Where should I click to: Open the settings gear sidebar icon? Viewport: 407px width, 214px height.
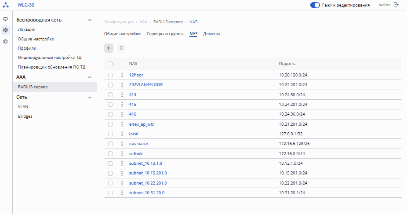pyautogui.click(x=5, y=41)
